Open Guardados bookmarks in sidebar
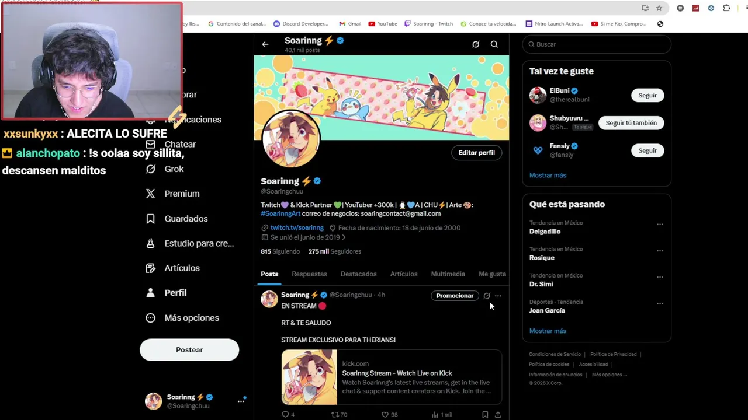Viewport: 748px width, 420px height. click(x=176, y=219)
